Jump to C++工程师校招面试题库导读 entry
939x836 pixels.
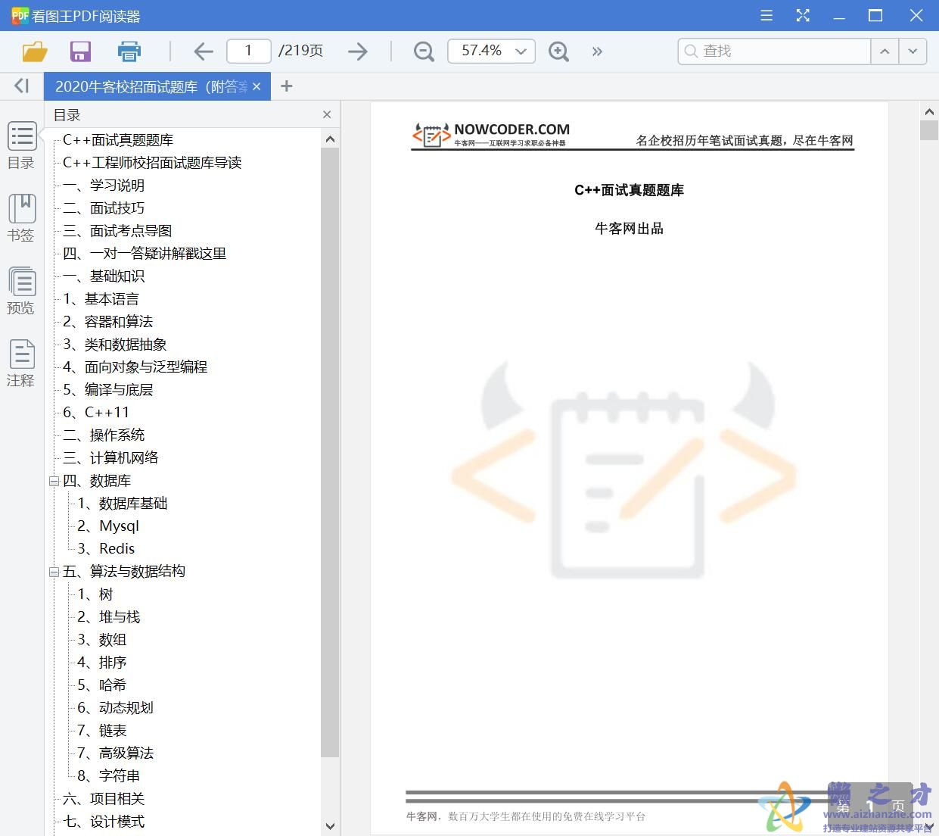152,163
